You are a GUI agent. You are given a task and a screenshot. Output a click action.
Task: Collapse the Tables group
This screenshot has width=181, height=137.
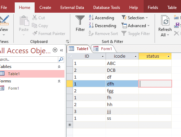click(x=59, y=67)
